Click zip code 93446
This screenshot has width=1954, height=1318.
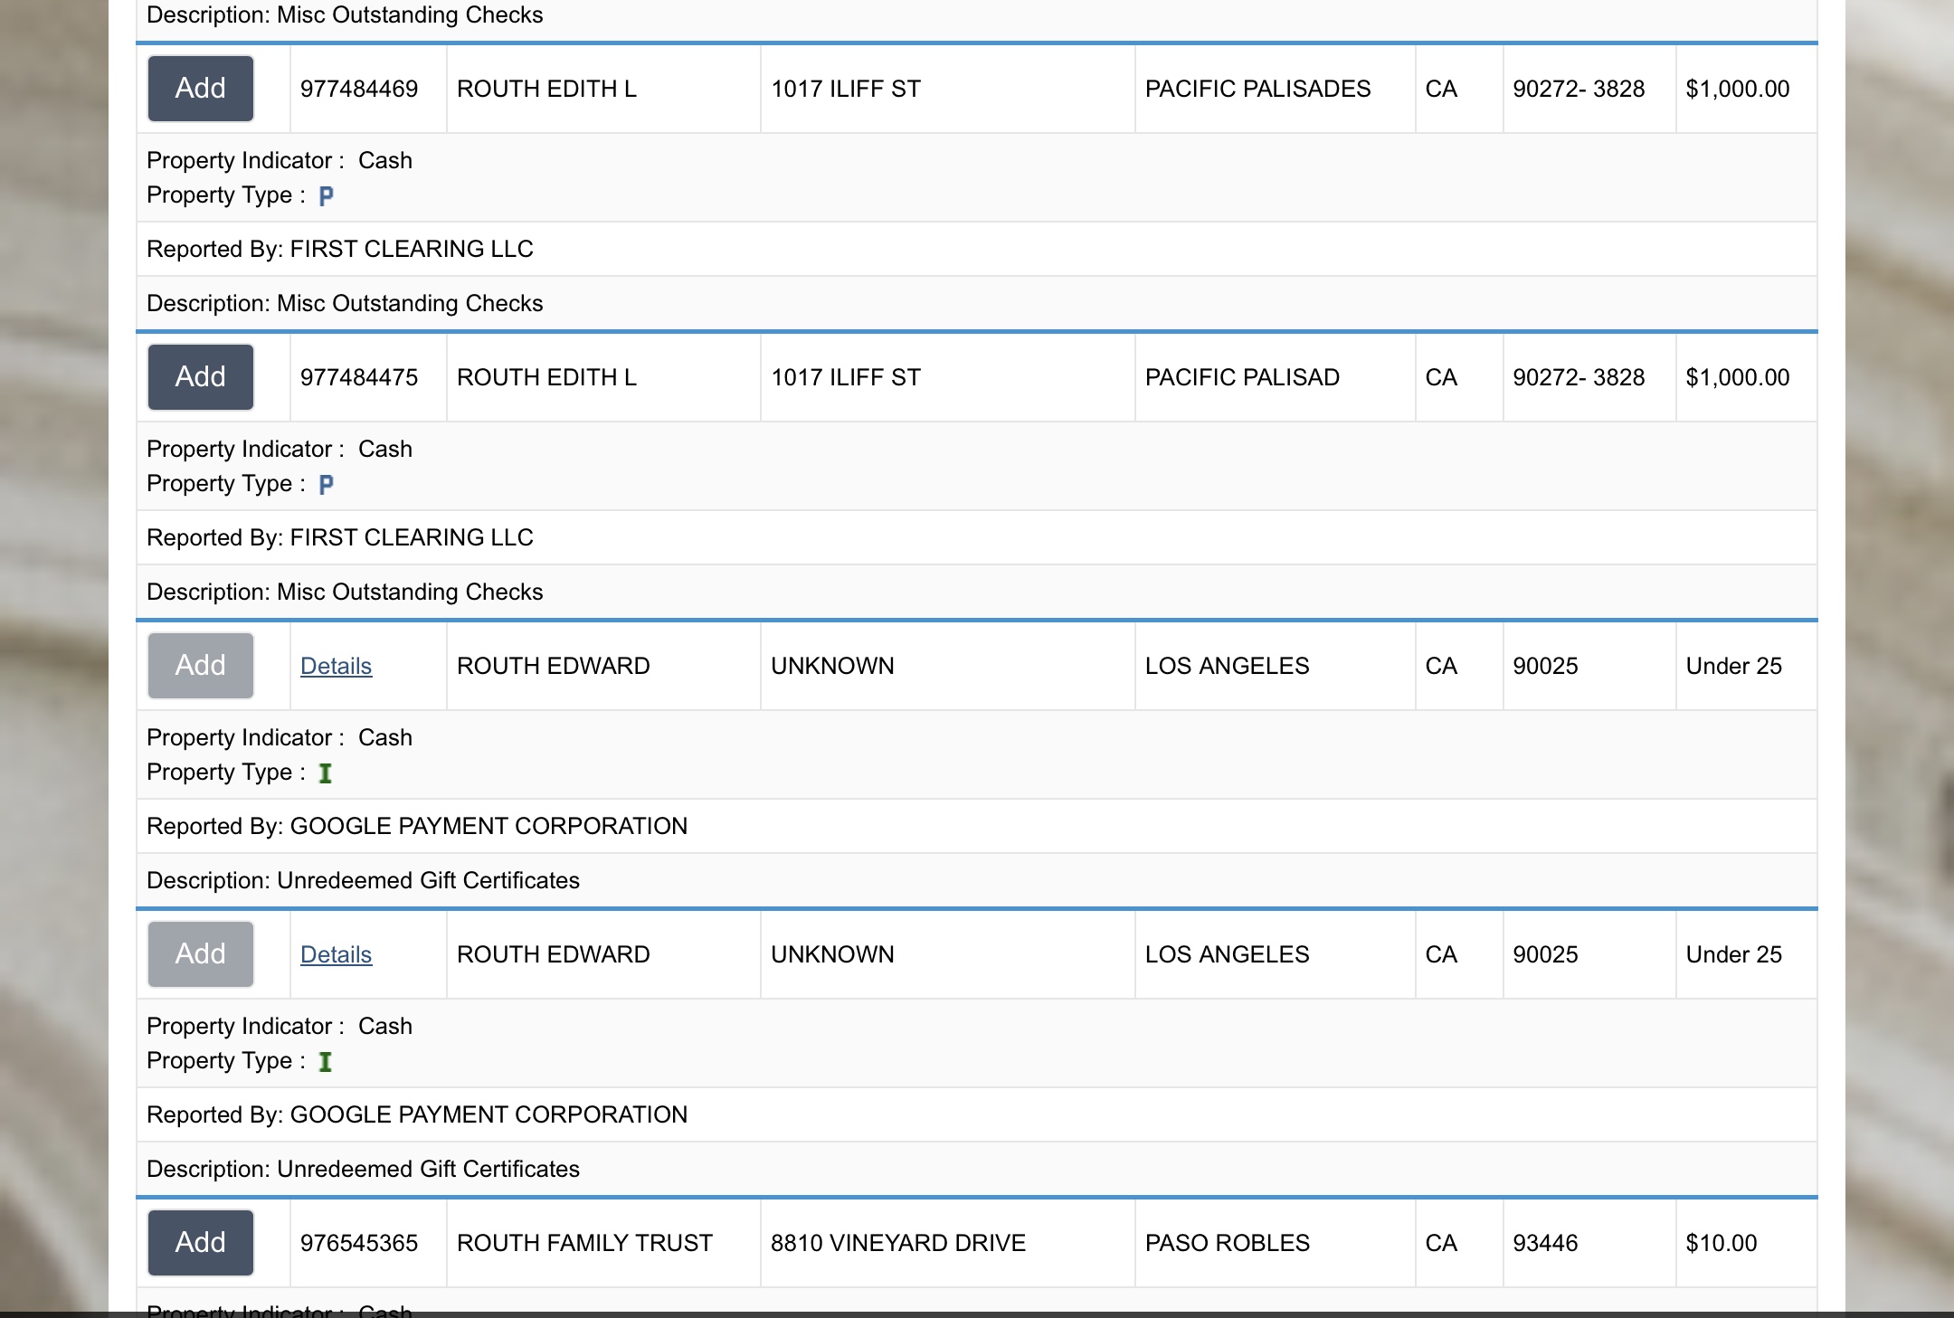(1545, 1243)
